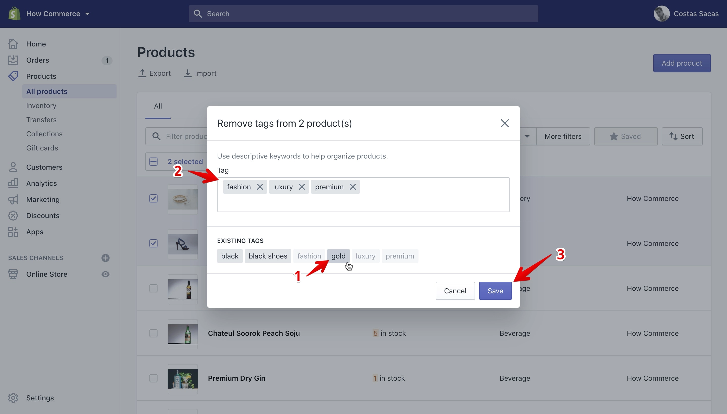Select the existing tag black shoes
Viewport: 727px width, 414px height.
pos(268,256)
